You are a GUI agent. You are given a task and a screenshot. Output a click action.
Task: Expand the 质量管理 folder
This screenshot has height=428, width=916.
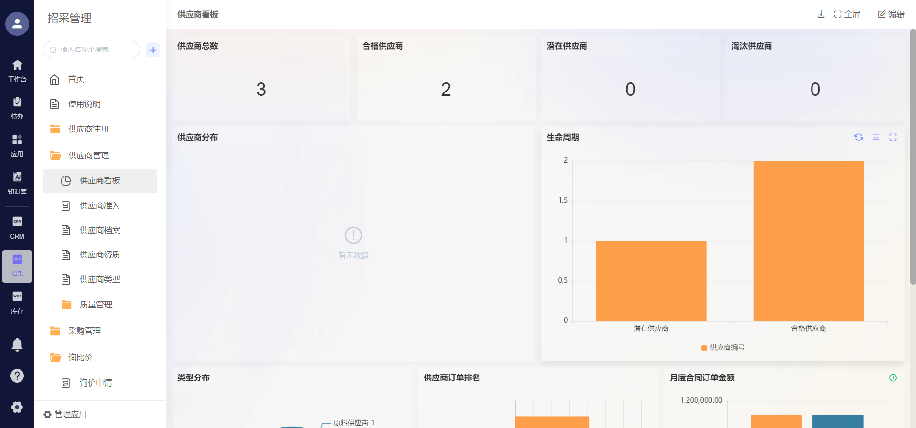95,305
